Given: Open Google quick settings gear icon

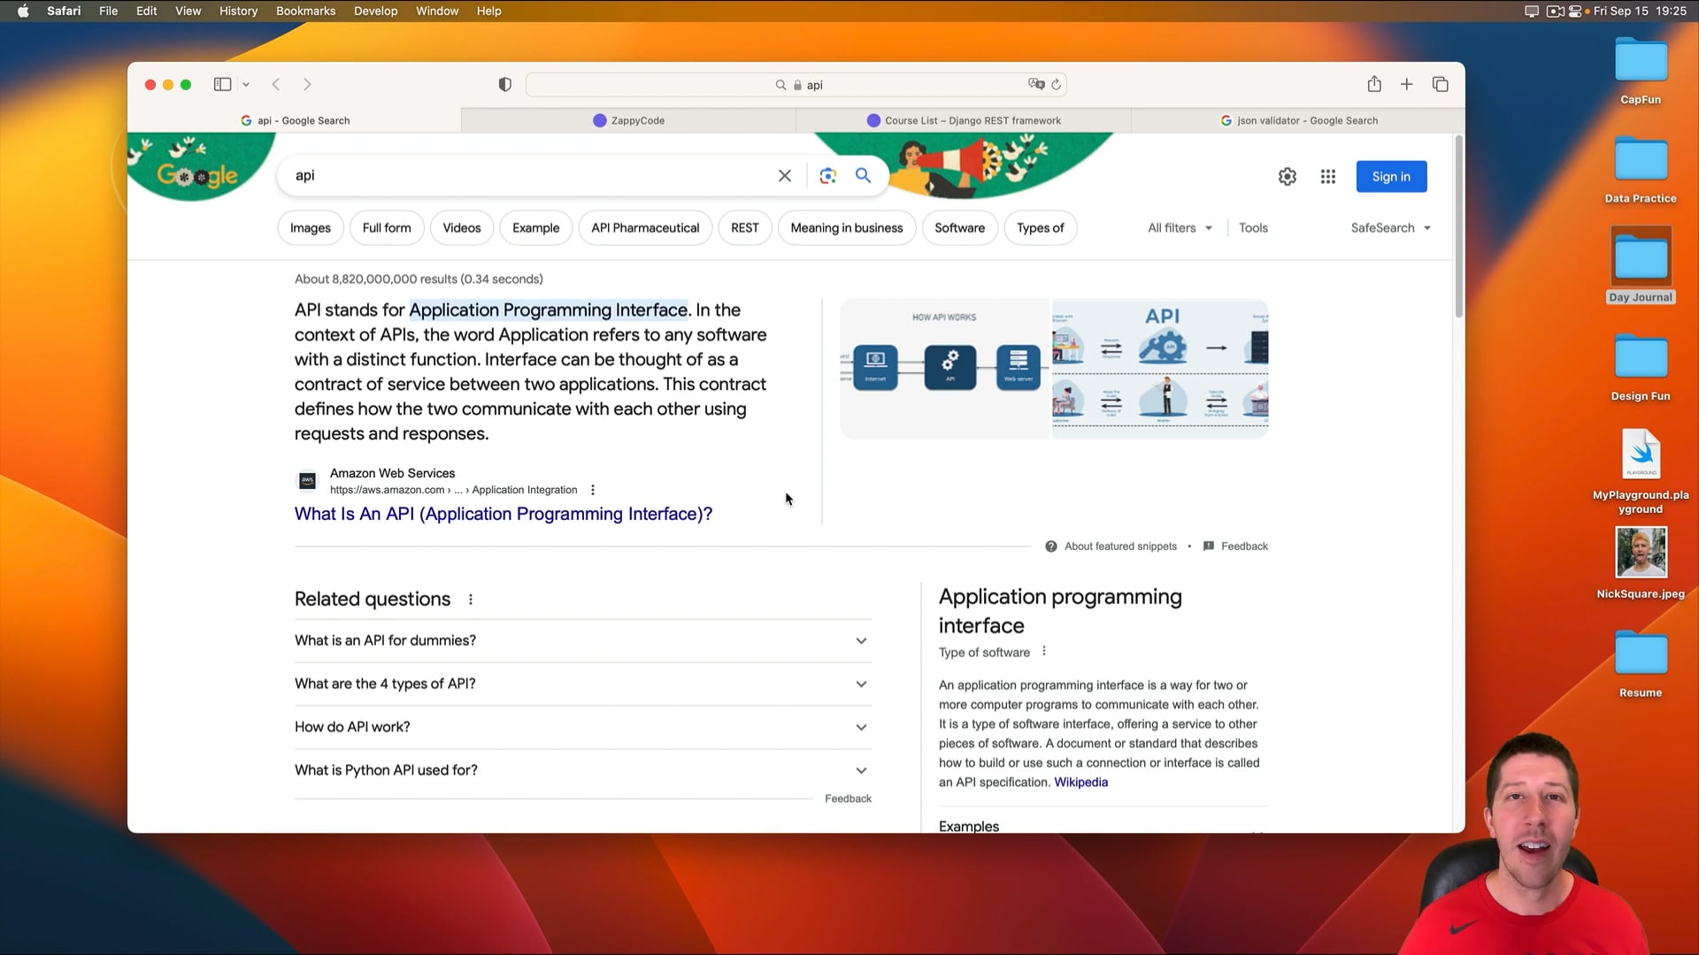Looking at the screenshot, I should click(1288, 177).
